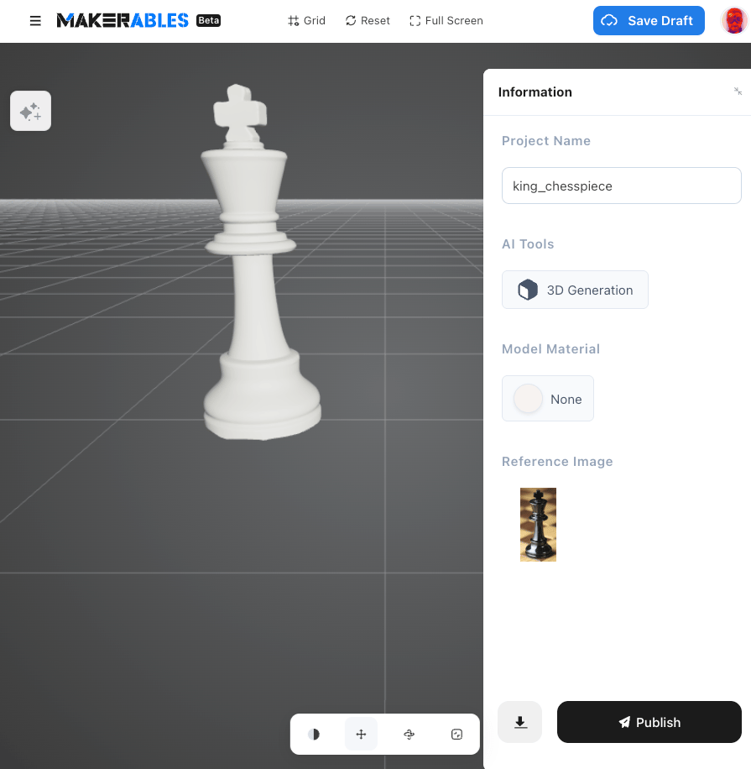Click the Makerables logo
The width and height of the screenshot is (751, 769).
[x=123, y=21]
